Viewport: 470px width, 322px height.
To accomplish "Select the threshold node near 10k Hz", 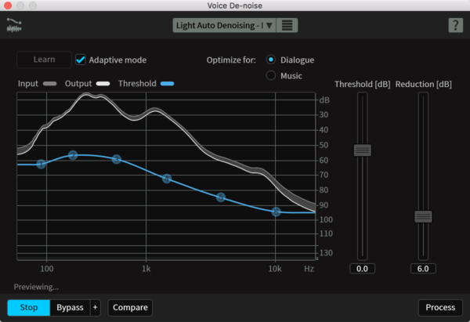I will tap(276, 212).
